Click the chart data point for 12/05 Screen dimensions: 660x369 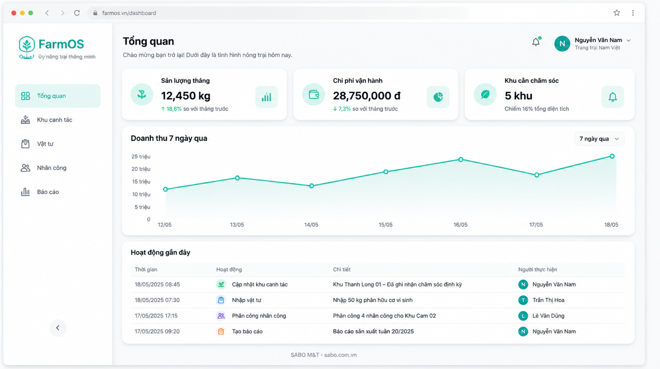tap(165, 189)
